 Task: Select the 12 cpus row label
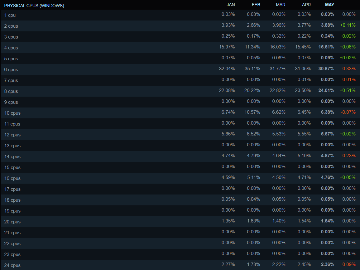[x=12, y=135]
